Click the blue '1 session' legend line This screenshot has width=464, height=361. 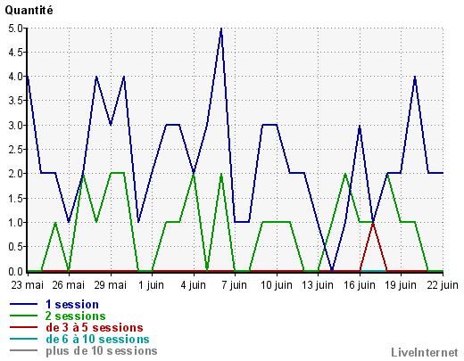(x=24, y=304)
